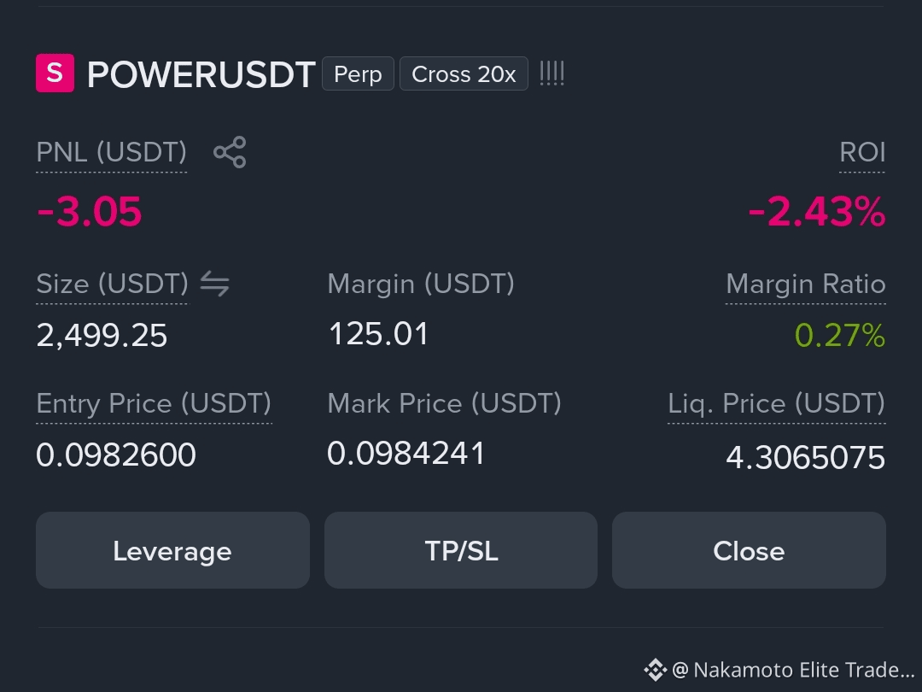Click the 0.0984241 mark price value
The image size is (922, 692).
pos(406,454)
